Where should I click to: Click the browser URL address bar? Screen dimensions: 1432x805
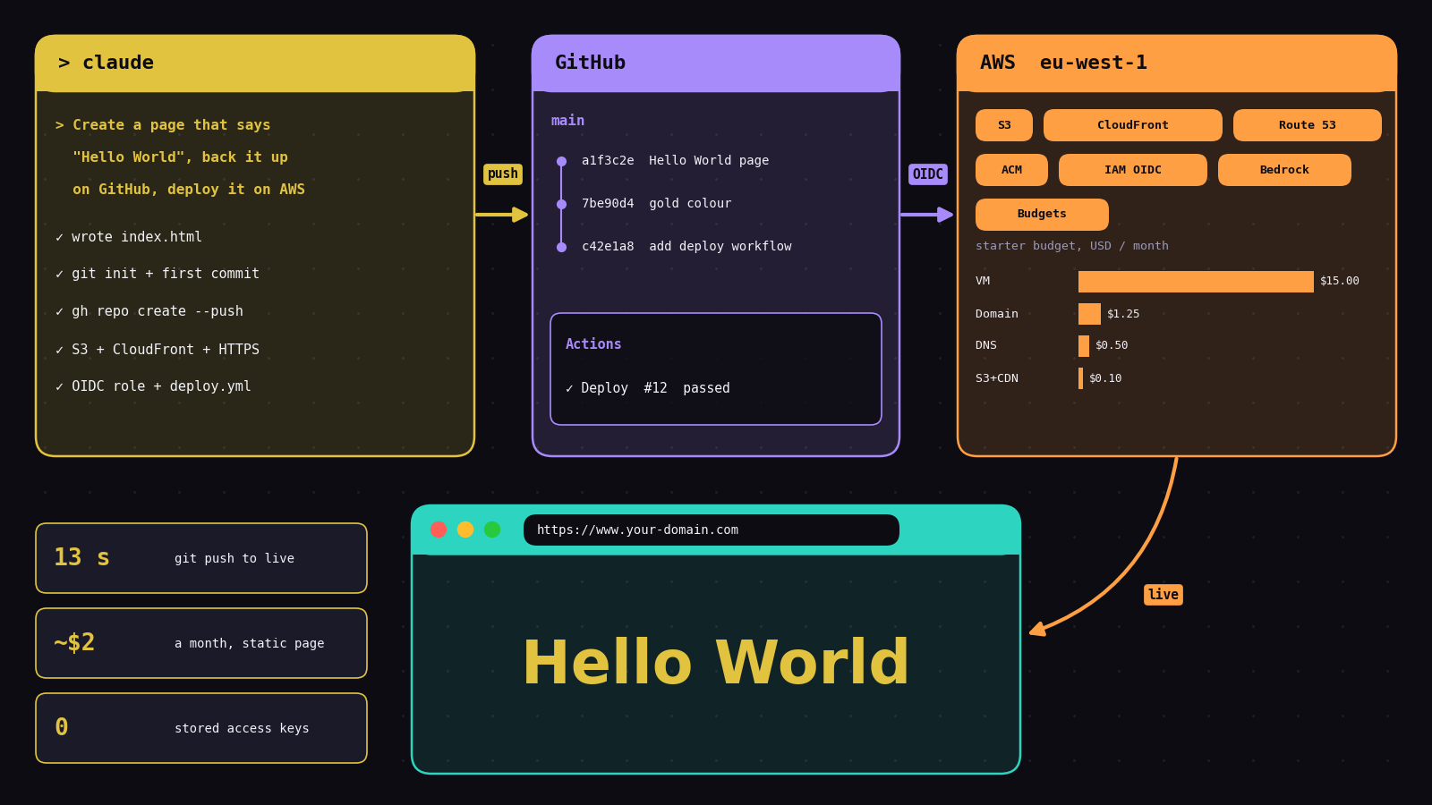(712, 530)
